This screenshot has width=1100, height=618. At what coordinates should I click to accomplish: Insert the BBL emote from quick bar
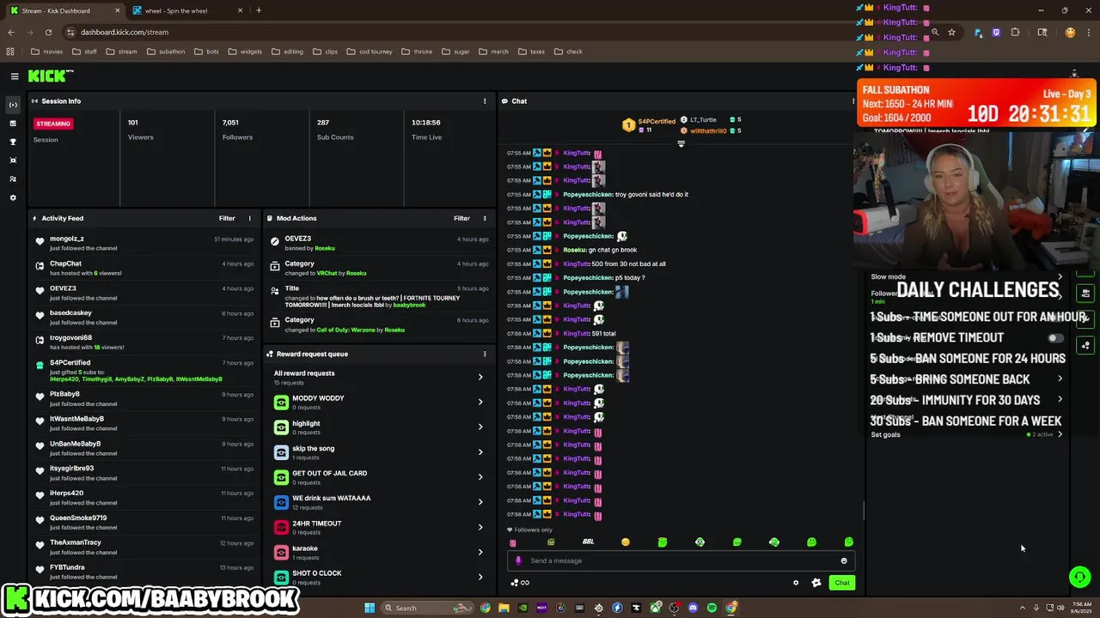588,542
